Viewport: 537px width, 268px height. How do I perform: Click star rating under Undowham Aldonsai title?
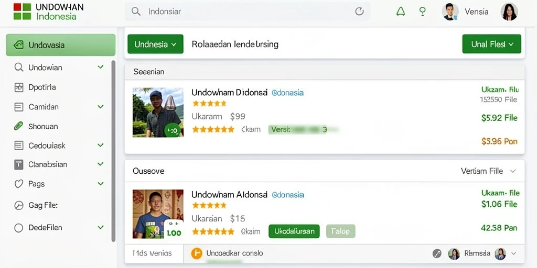[x=209, y=205]
